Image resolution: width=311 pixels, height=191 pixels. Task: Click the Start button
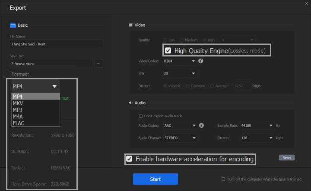pyautogui.click(x=155, y=179)
